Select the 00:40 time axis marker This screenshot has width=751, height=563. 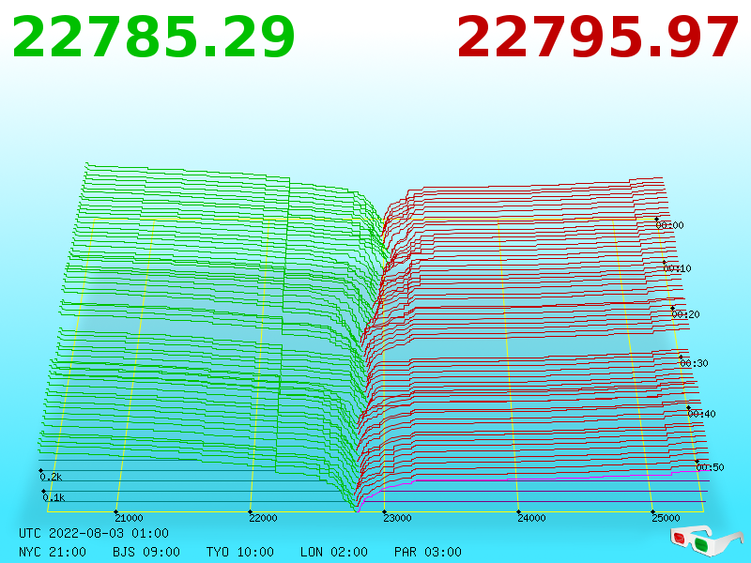[701, 414]
